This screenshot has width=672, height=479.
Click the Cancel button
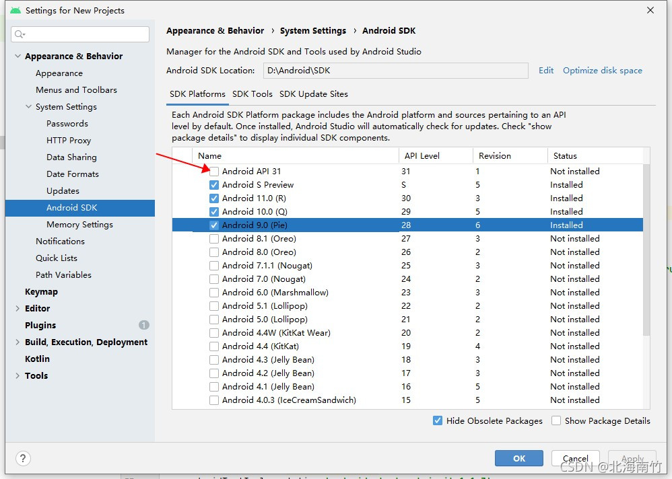pyautogui.click(x=575, y=458)
